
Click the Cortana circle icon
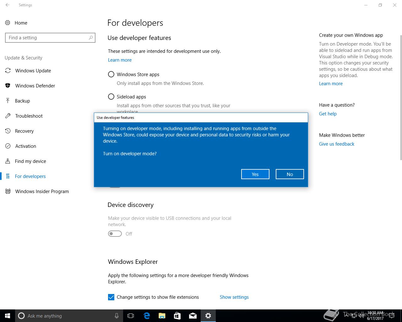[21, 316]
